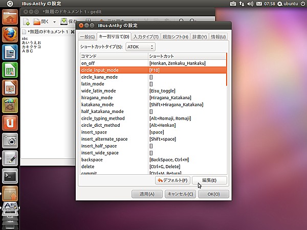The height and width of the screenshot is (230, 307).
Task: Select the circle_kana_mode row
Action: point(153,77)
